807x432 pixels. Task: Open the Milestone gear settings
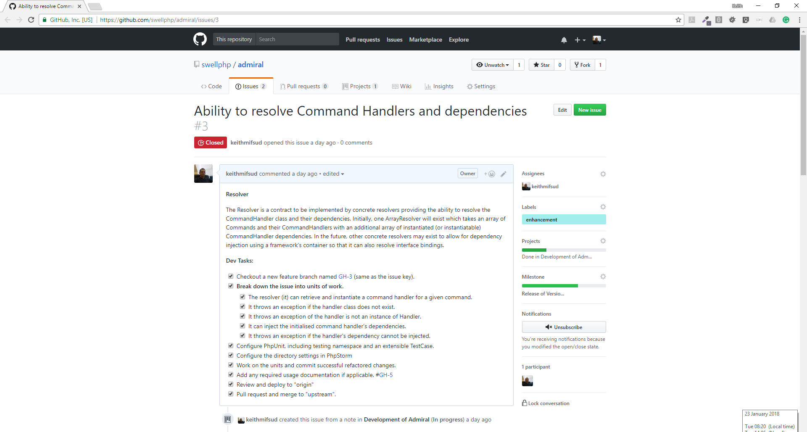[x=603, y=277]
